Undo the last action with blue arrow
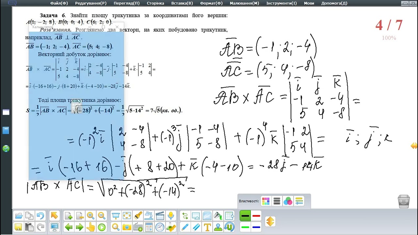The height and width of the screenshot is (235, 418). click(x=40, y=216)
